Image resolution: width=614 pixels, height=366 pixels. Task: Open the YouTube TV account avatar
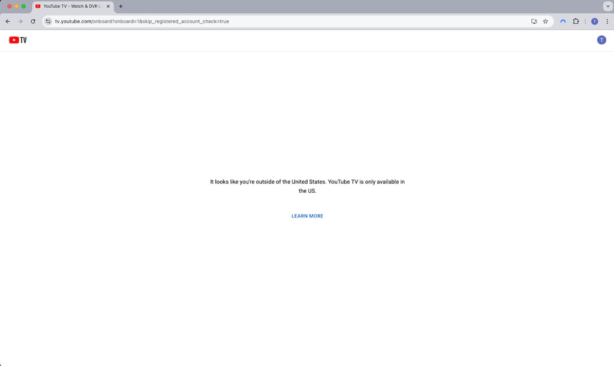tap(601, 40)
